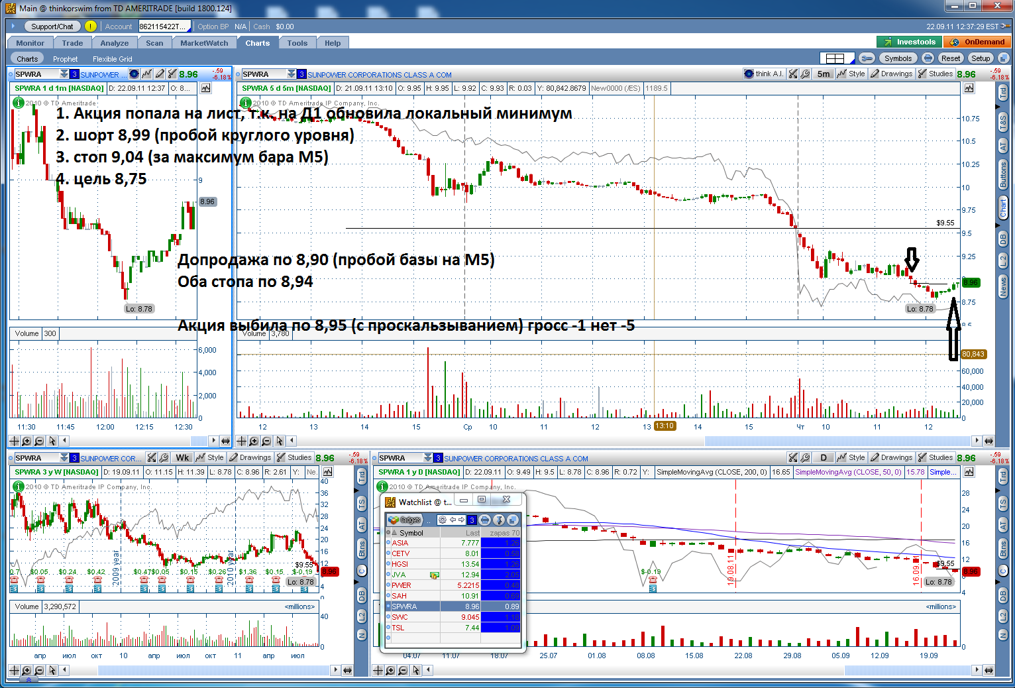
Task: Click zoom in magnifier under 1m chart
Action: [27, 441]
